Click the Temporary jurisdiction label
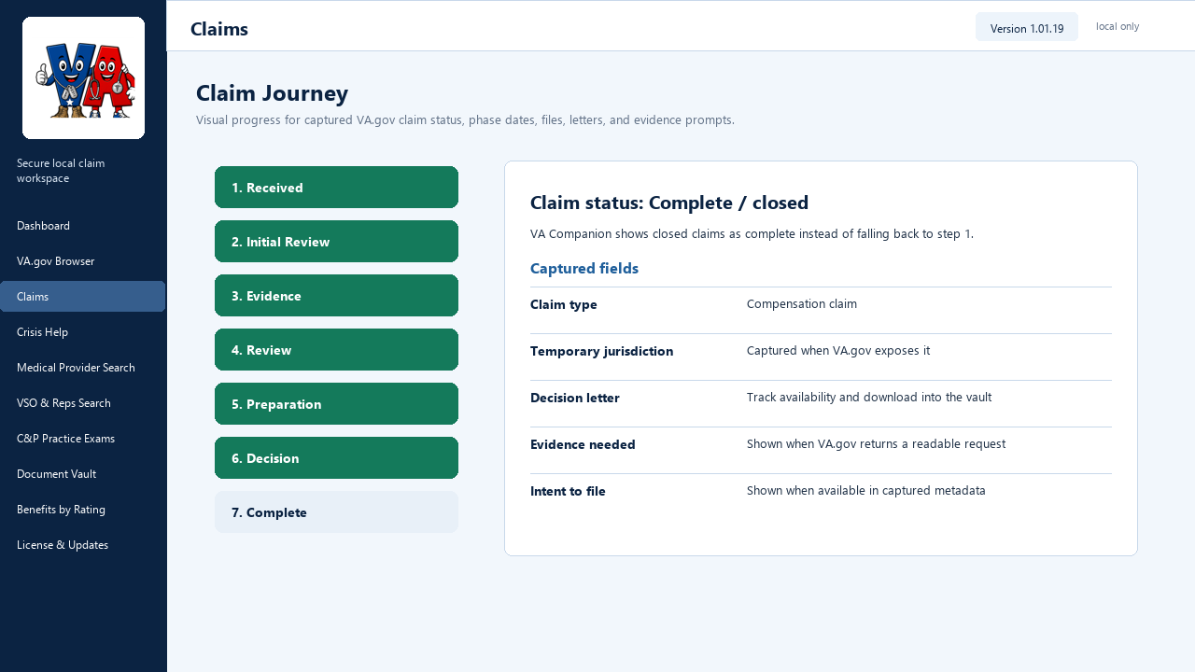This screenshot has width=1195, height=672. [601, 351]
